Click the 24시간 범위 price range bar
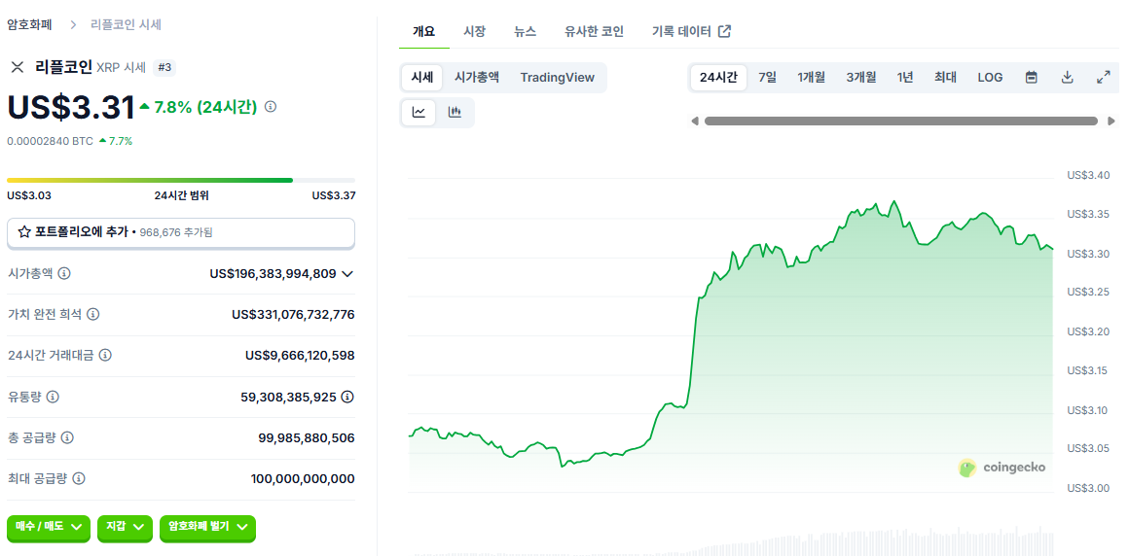The width and height of the screenshot is (1129, 556). coord(181,180)
